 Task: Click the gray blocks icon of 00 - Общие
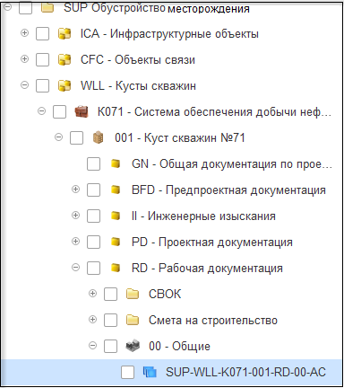pyautogui.click(x=133, y=346)
